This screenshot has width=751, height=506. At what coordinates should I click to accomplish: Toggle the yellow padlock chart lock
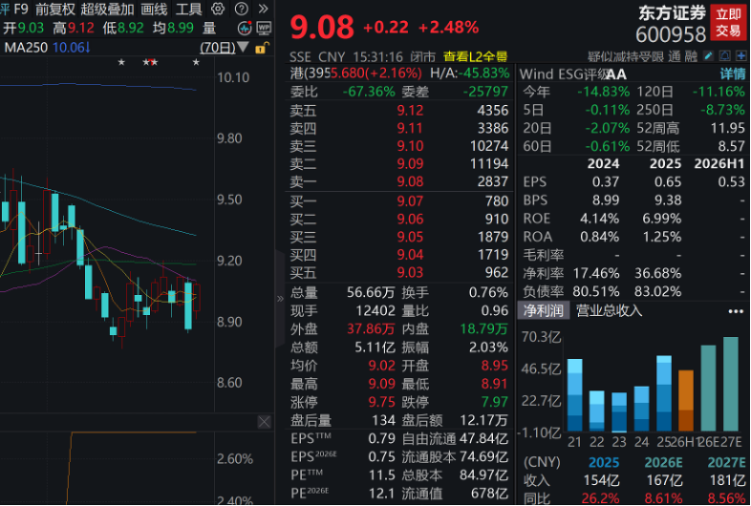coord(262,48)
